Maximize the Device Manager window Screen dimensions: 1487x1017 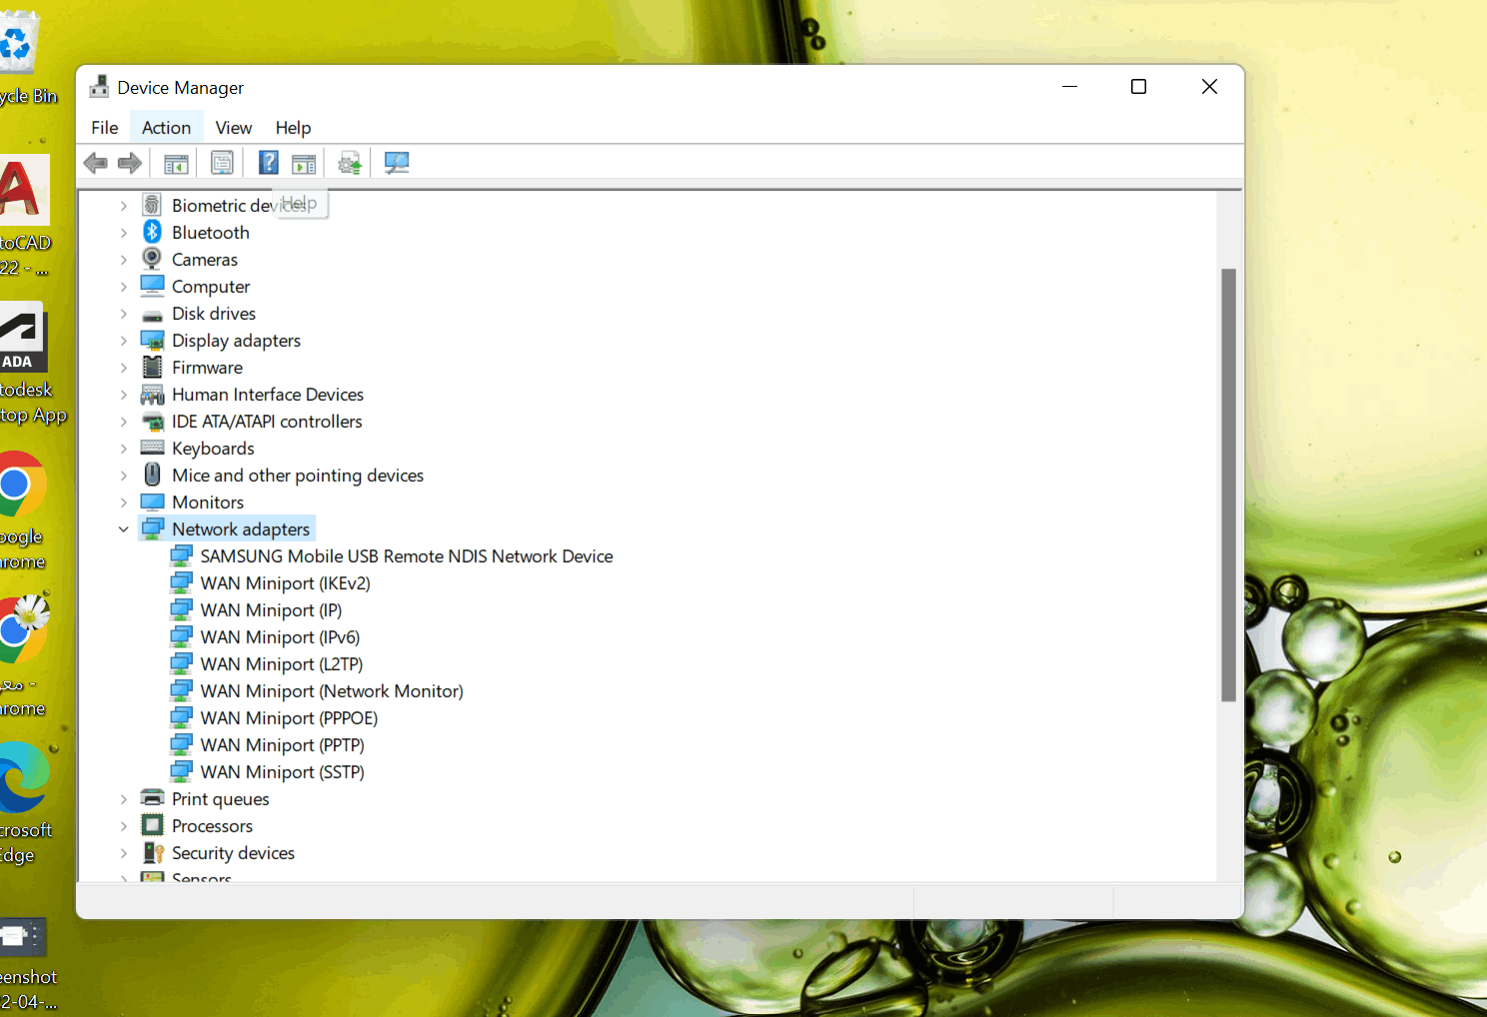click(1138, 87)
